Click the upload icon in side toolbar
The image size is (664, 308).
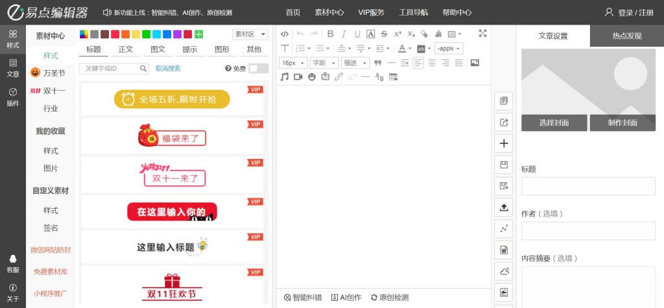click(x=504, y=207)
